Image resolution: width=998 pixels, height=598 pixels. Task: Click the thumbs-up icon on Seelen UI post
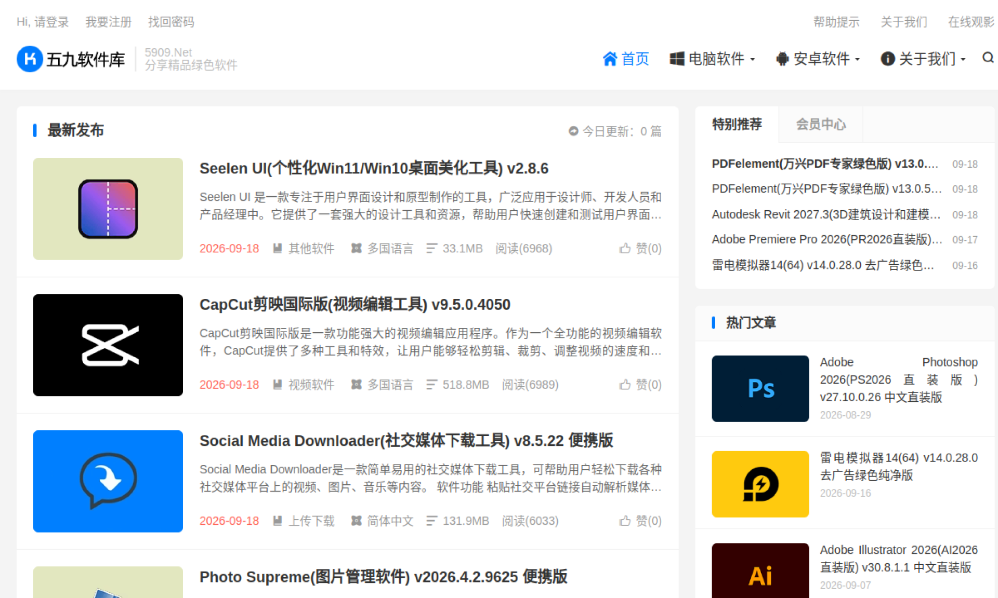pyautogui.click(x=625, y=248)
